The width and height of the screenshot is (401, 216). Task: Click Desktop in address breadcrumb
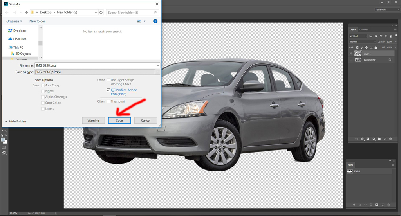pyautogui.click(x=45, y=12)
